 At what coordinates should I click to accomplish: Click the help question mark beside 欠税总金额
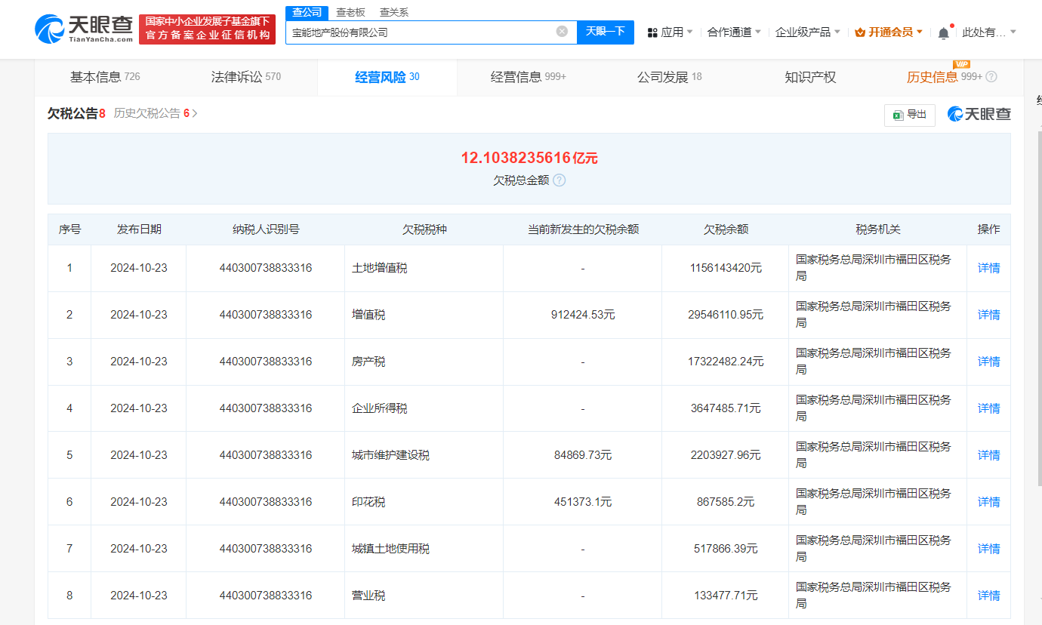[559, 180]
